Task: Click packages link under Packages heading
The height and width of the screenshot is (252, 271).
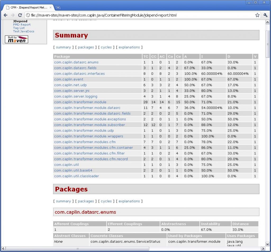Action: [x=86, y=201]
